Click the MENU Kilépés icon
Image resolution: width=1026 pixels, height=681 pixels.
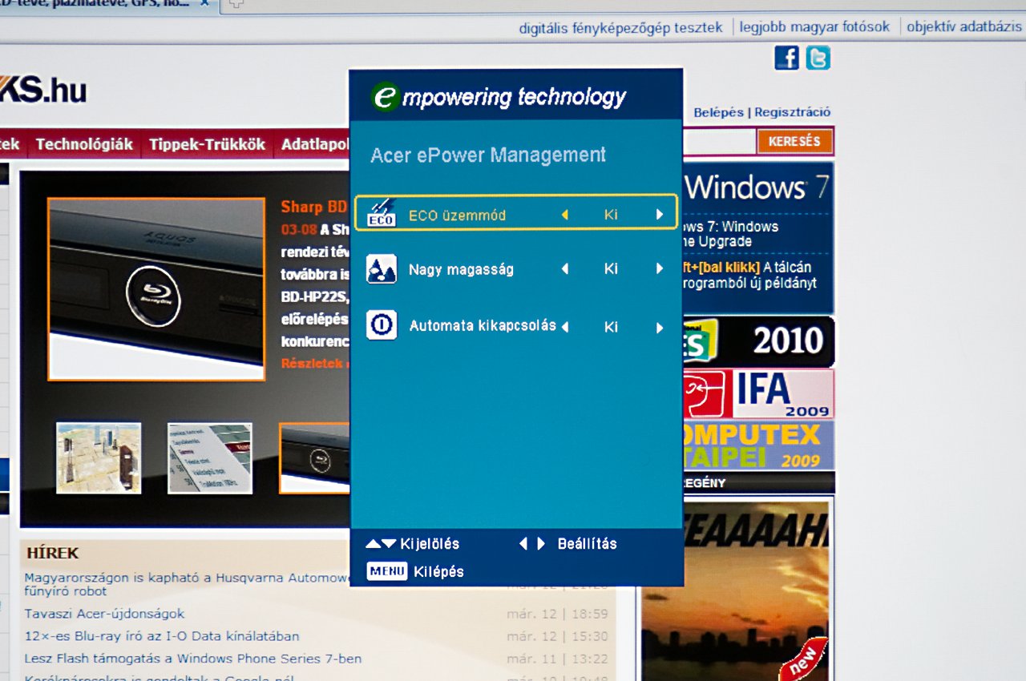[387, 571]
